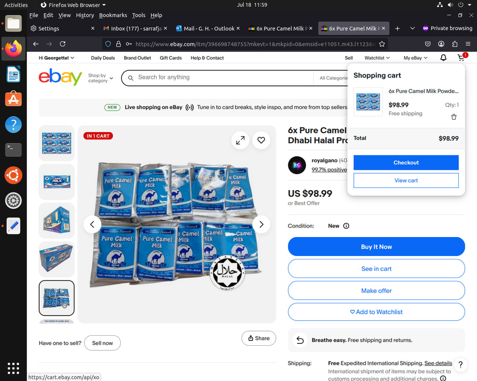
Task: Click See in cart button
Action: point(376,268)
